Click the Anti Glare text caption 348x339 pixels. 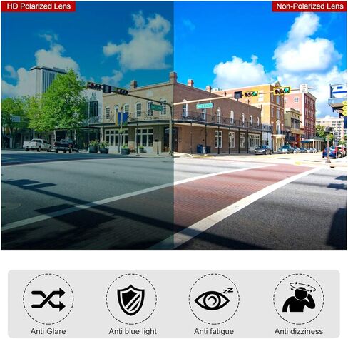[48, 331]
